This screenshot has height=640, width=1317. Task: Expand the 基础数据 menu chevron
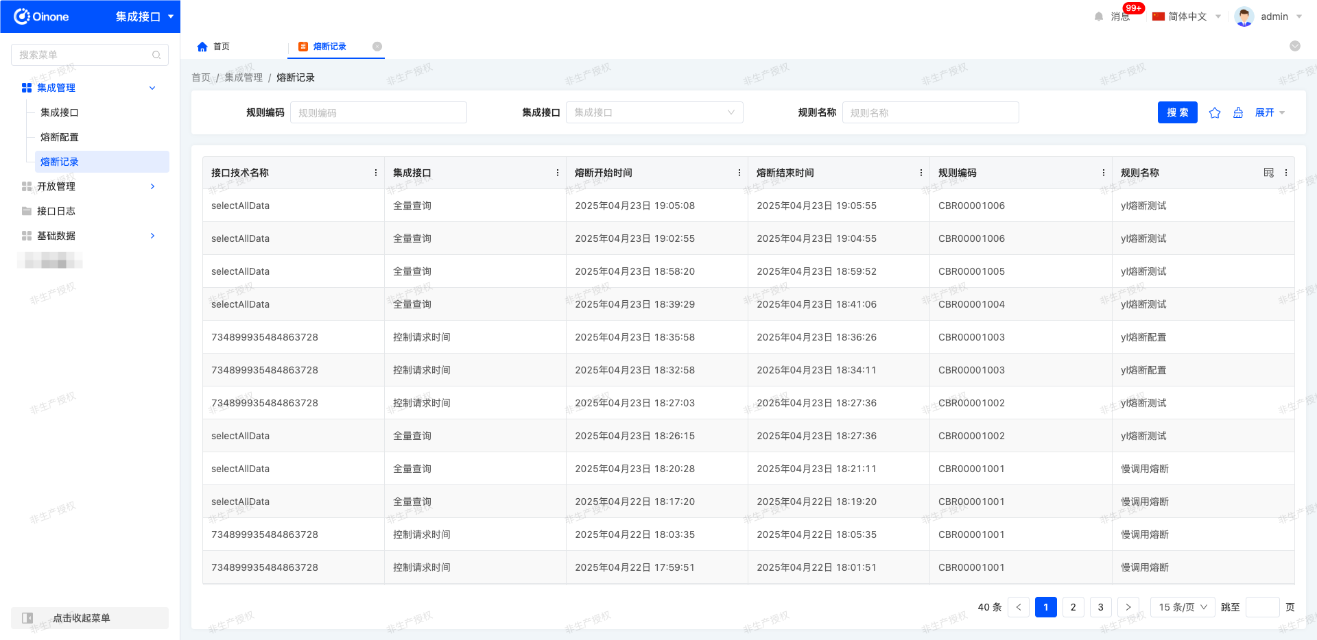(152, 236)
